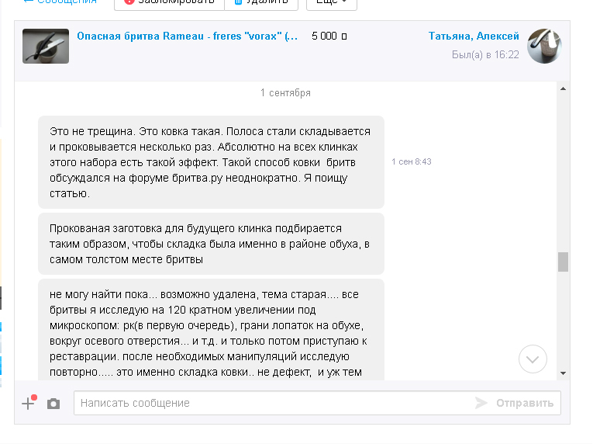The width and height of the screenshot is (593, 444).
Task: Click the message starting 'Прокованая заготовка'
Action: 211,245
